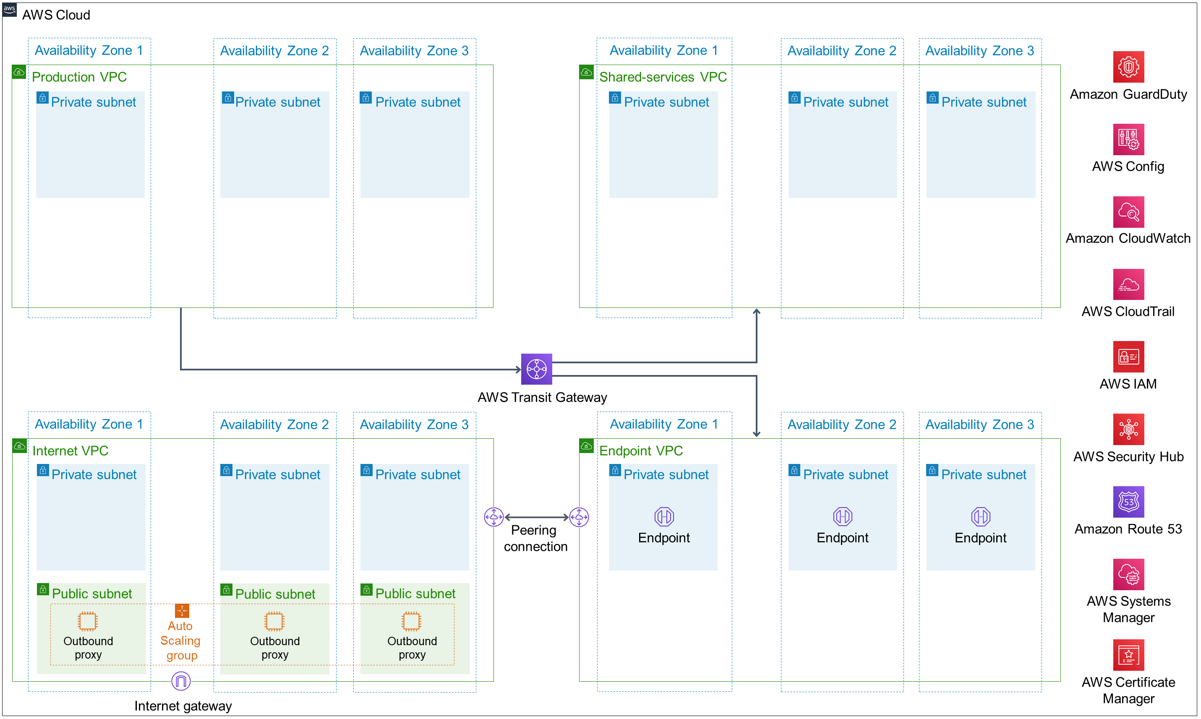The width and height of the screenshot is (1201, 719).
Task: Click the Amazon CloudWatch icon
Action: pyautogui.click(x=1128, y=212)
